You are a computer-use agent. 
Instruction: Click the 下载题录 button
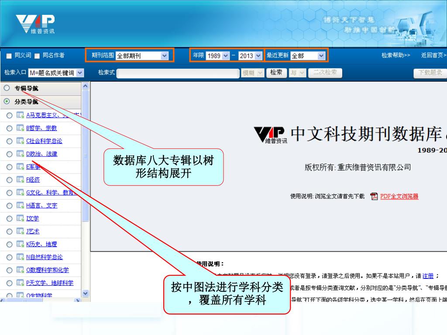(x=430, y=73)
